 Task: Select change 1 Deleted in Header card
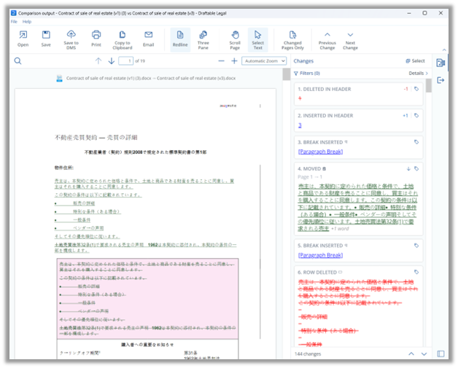click(359, 94)
